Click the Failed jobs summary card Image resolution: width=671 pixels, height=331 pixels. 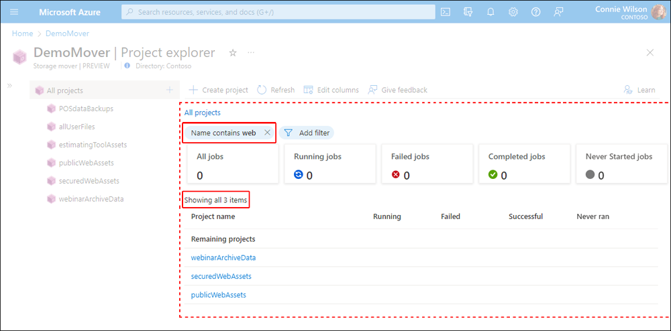427,164
